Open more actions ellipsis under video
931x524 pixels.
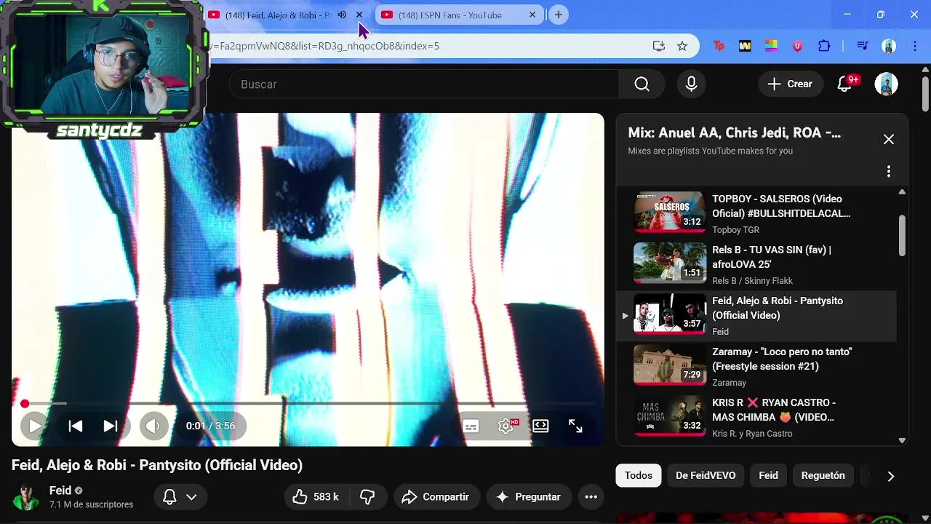click(x=591, y=497)
